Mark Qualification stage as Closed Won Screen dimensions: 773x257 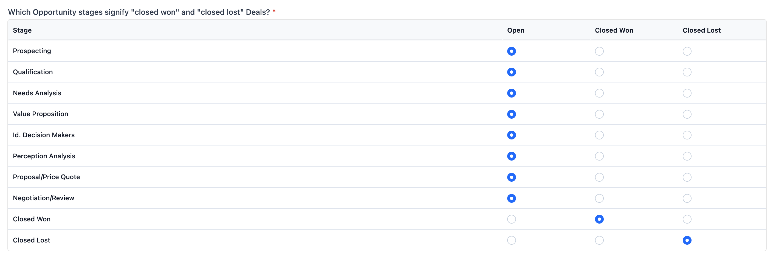pyautogui.click(x=599, y=72)
